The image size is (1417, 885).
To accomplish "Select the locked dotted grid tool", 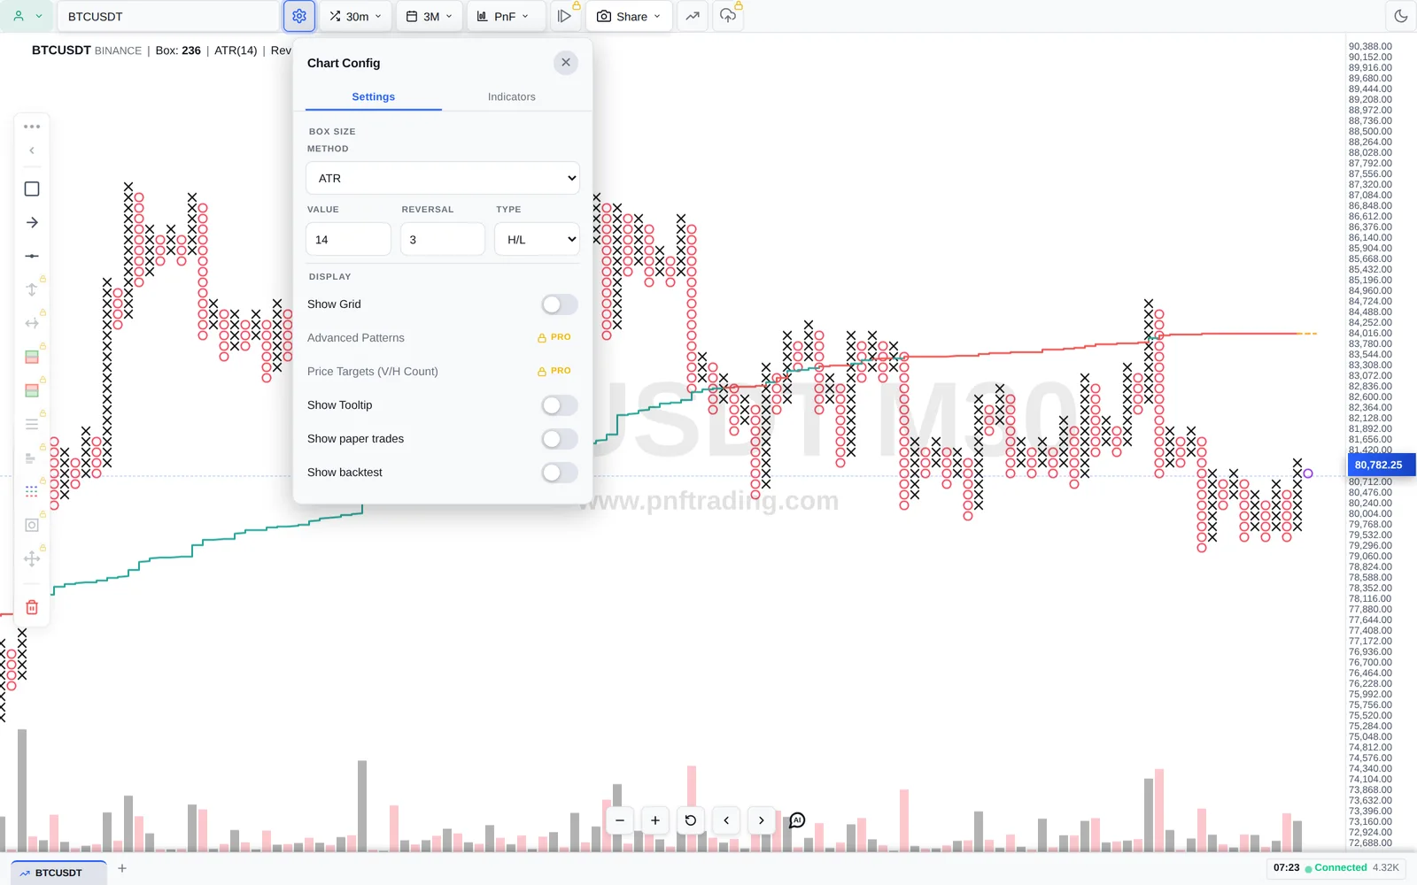I will 32,491.
